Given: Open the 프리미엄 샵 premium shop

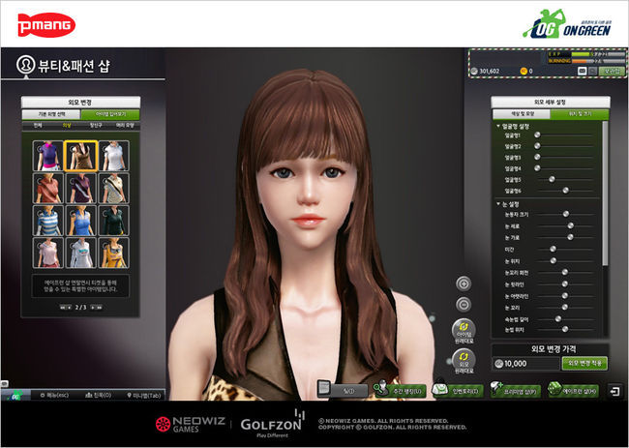Looking at the screenshot, I should tap(515, 391).
